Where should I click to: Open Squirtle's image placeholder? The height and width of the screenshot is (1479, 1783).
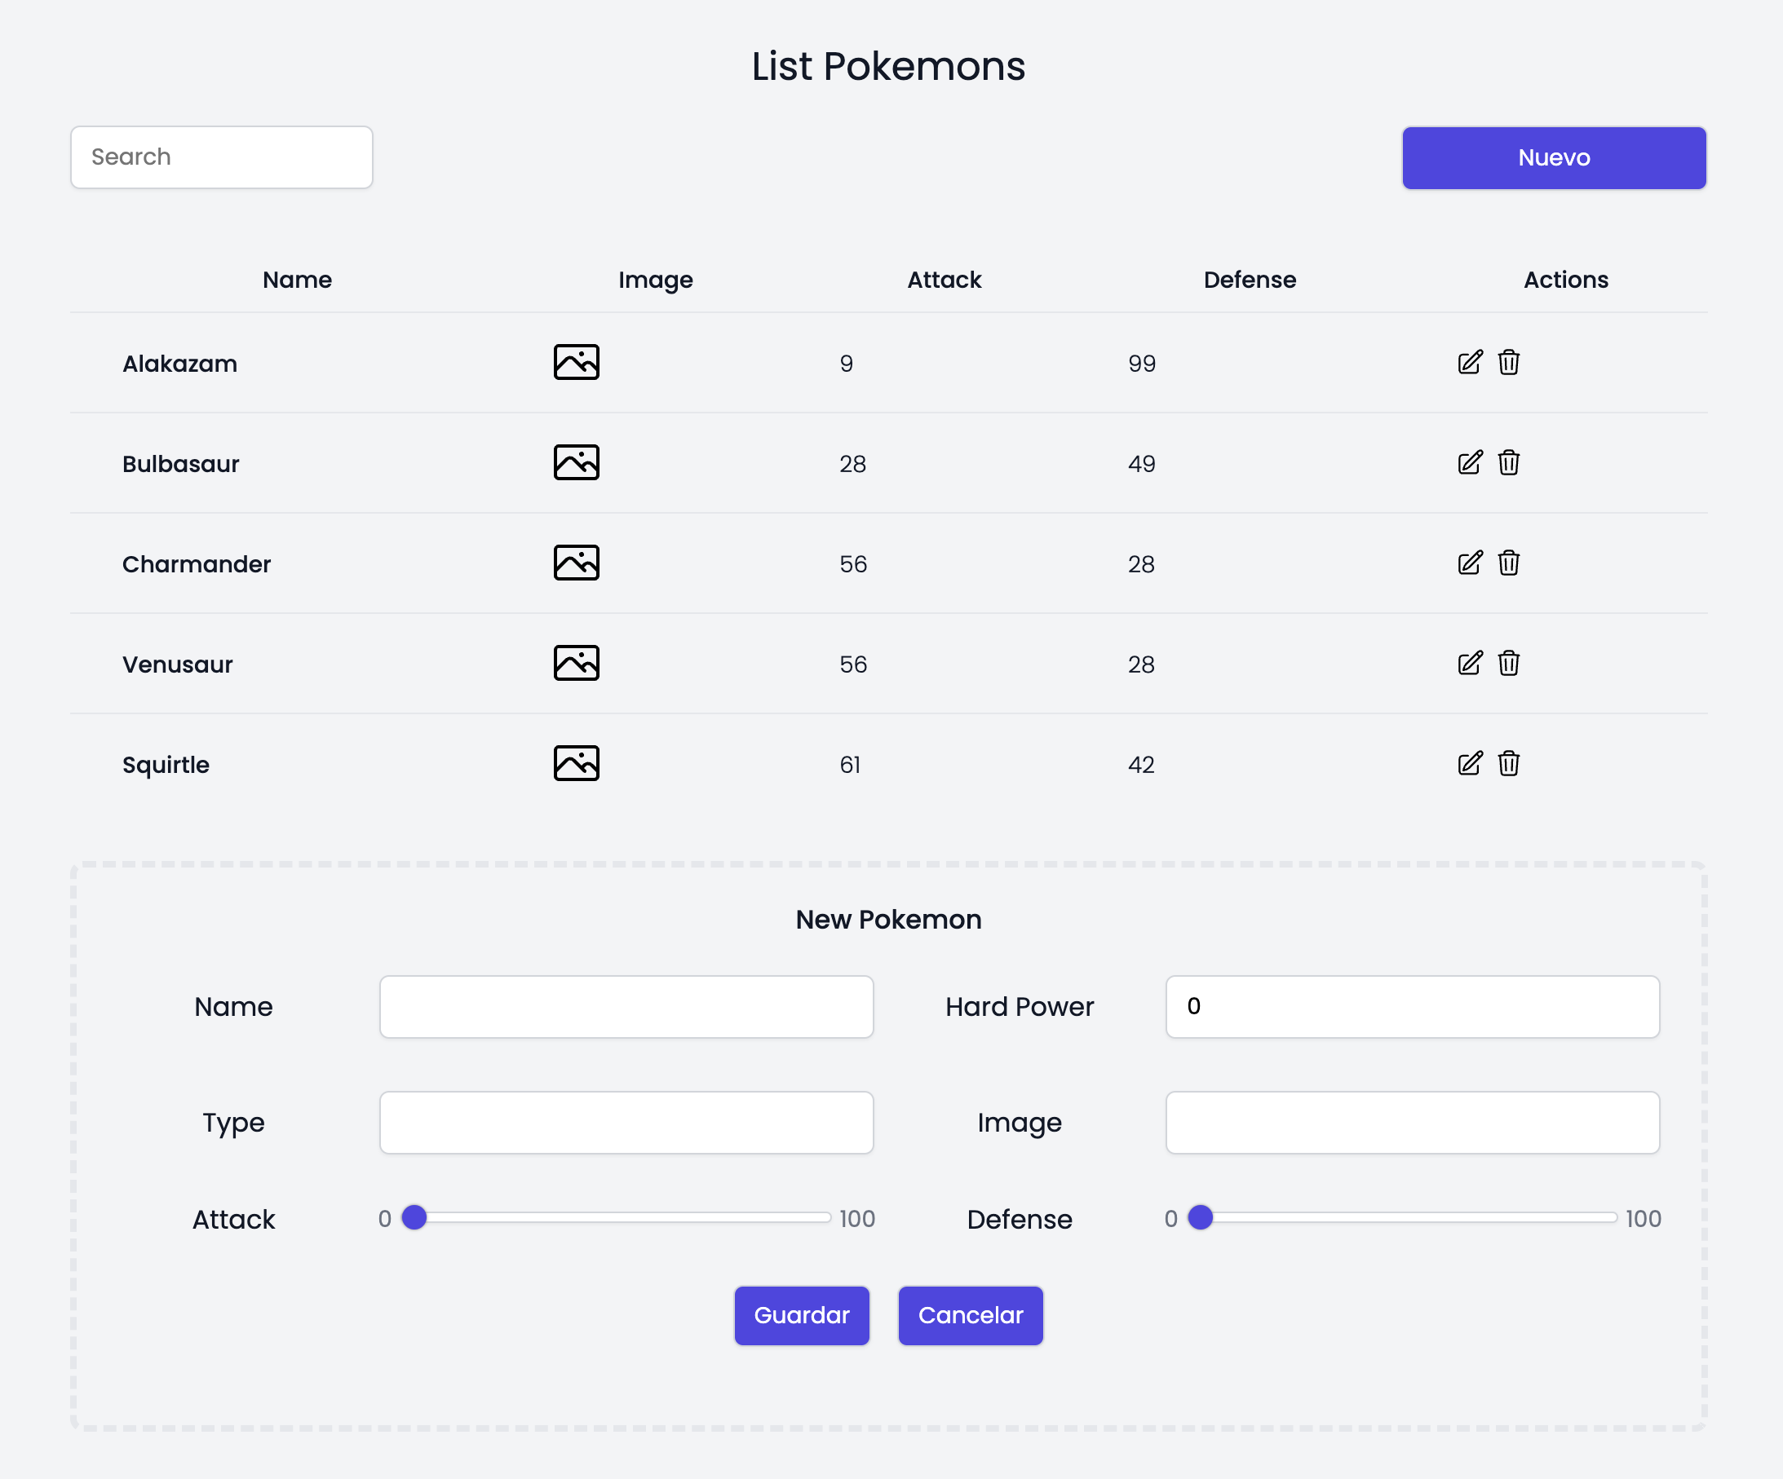(x=576, y=763)
